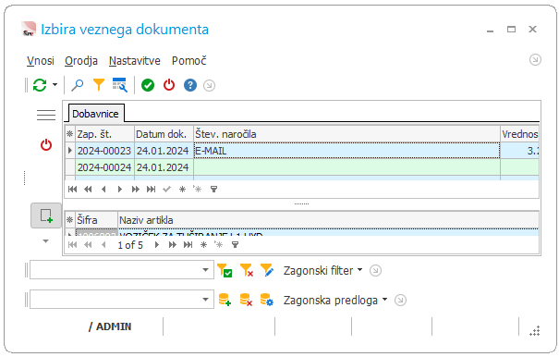Add template with database plus icon
Viewport: 559px width, 357px height.
tap(225, 300)
